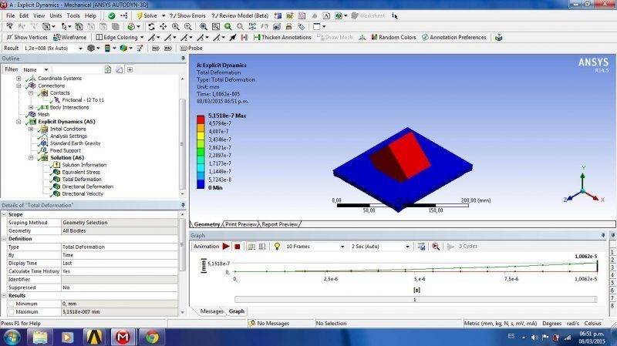Toggle Wireframe display mode
617x346 pixels.
[x=69, y=37]
